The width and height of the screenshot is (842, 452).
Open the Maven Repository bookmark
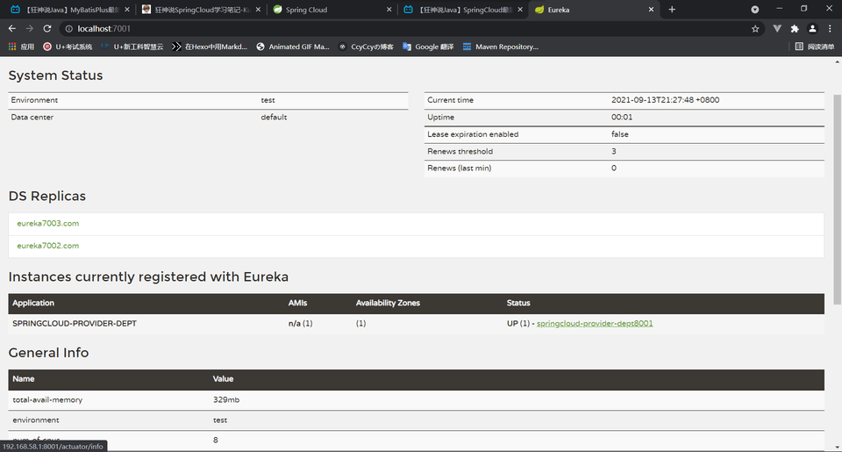[501, 47]
